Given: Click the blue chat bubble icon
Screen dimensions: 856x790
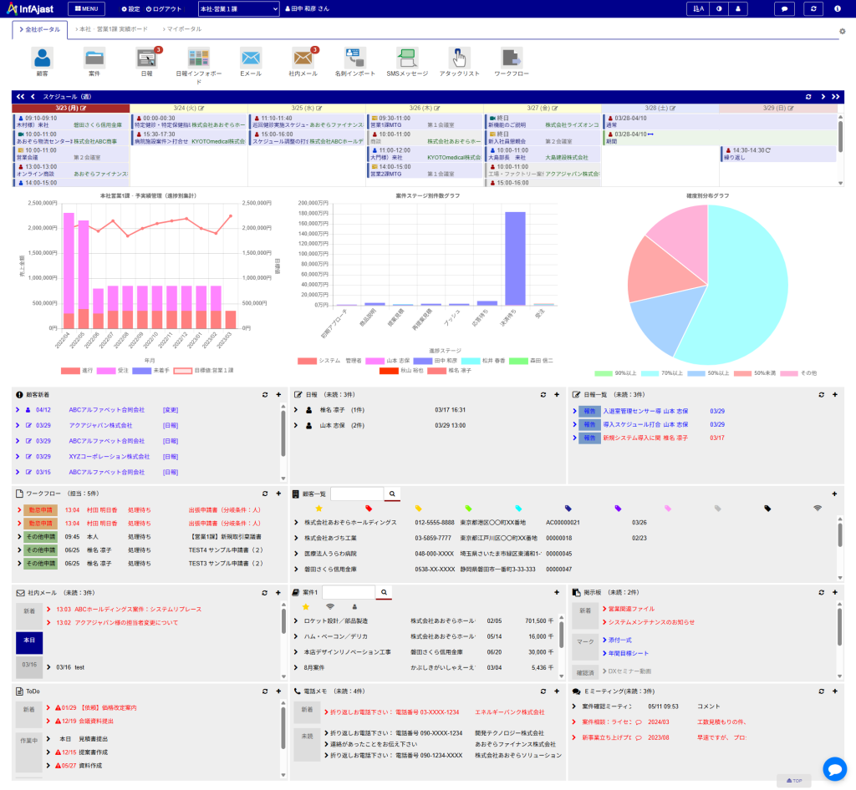Looking at the screenshot, I should (834, 768).
